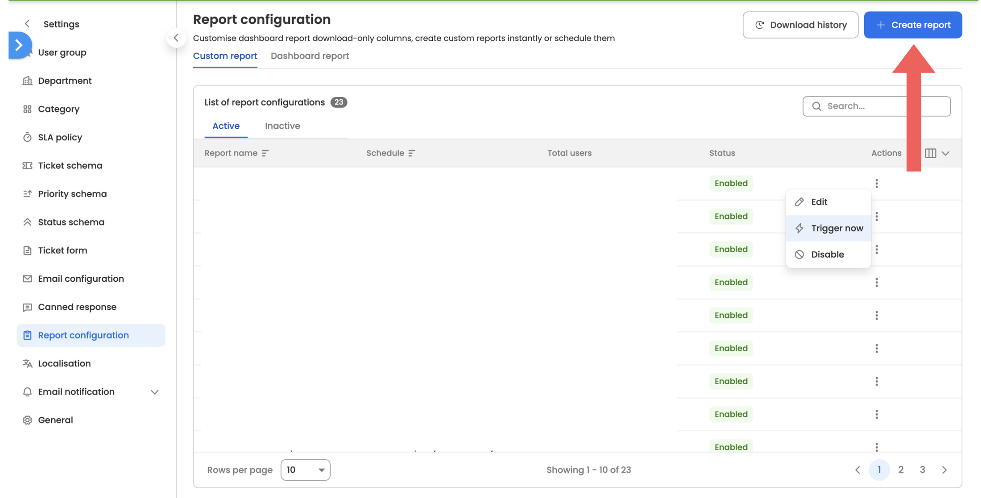
Task: Switch to the Inactive tab
Action: click(x=282, y=126)
